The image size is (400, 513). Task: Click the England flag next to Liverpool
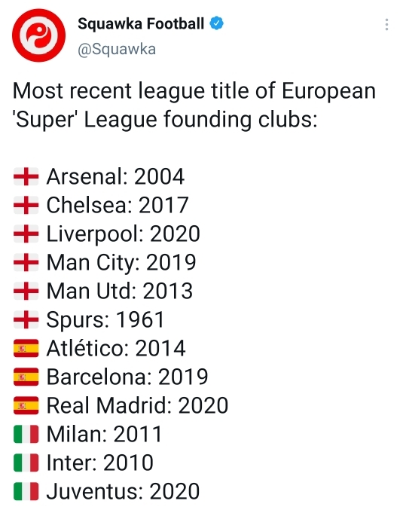click(26, 234)
